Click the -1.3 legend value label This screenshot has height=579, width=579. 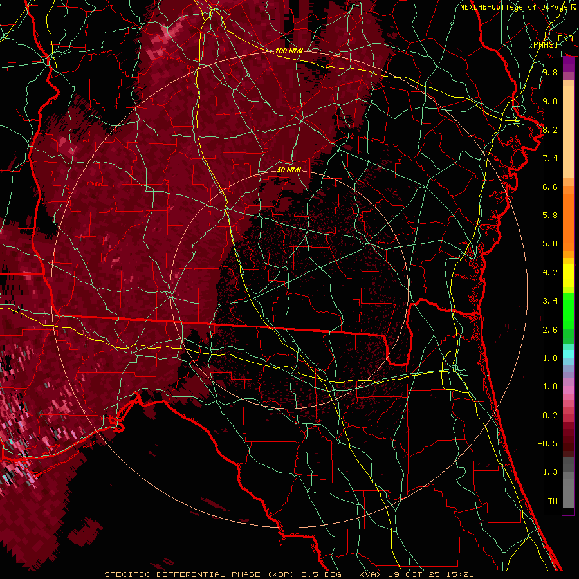tap(548, 472)
